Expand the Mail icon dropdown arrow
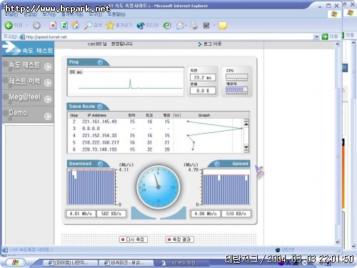Image resolution: width=357 pixels, height=268 pixels. coord(186,26)
